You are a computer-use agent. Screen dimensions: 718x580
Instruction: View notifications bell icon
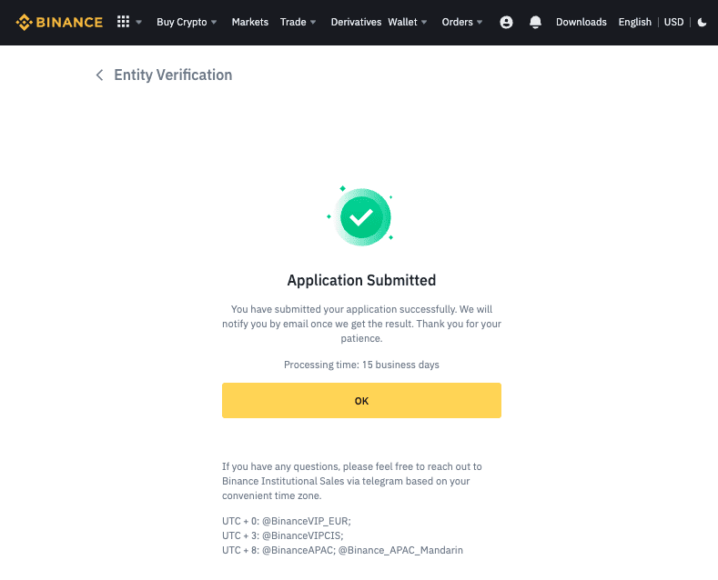click(x=535, y=22)
